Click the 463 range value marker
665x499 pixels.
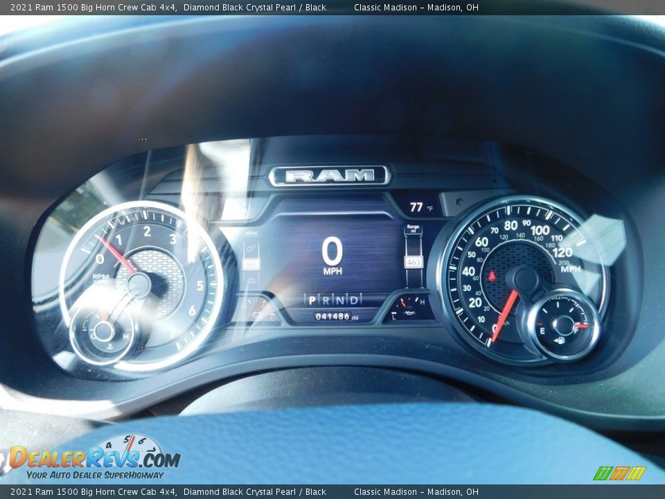414,262
